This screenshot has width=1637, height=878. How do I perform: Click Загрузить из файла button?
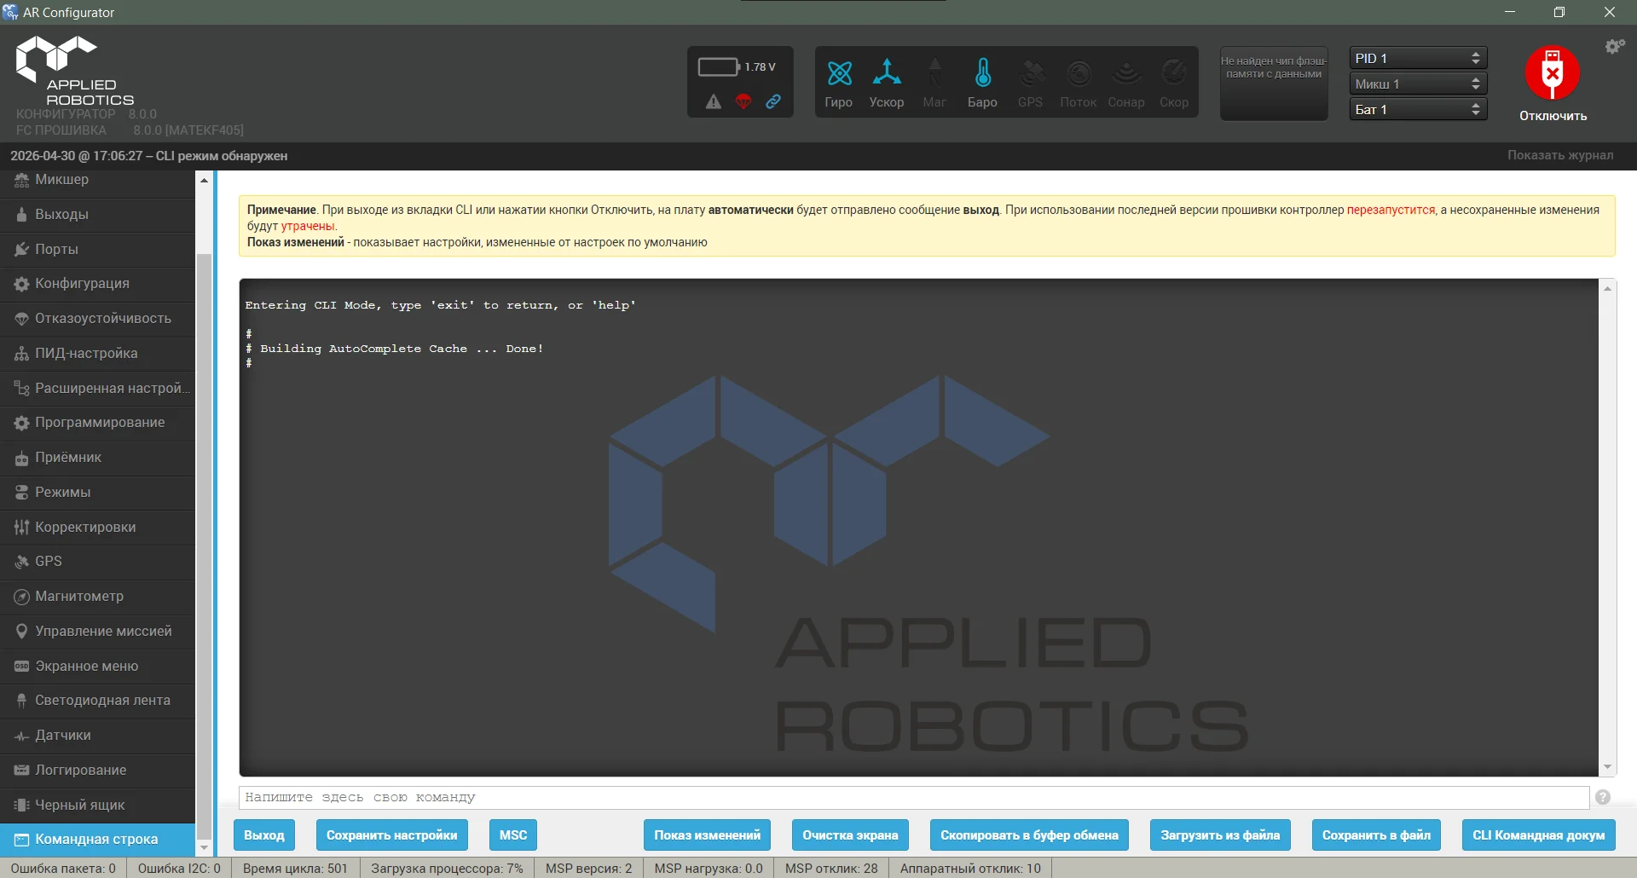click(1220, 835)
